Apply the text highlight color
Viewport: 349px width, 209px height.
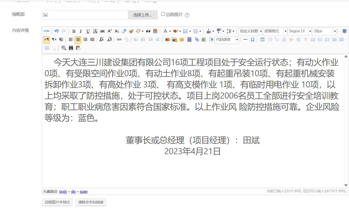tap(175, 31)
